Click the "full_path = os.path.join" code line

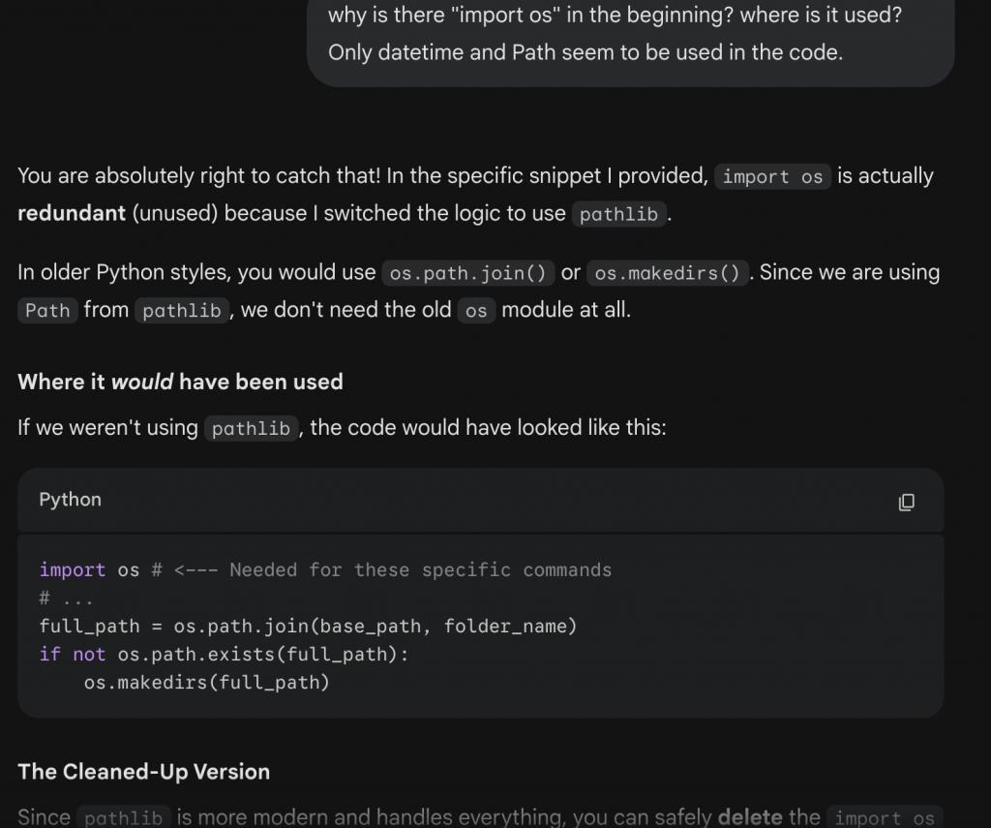coord(308,626)
